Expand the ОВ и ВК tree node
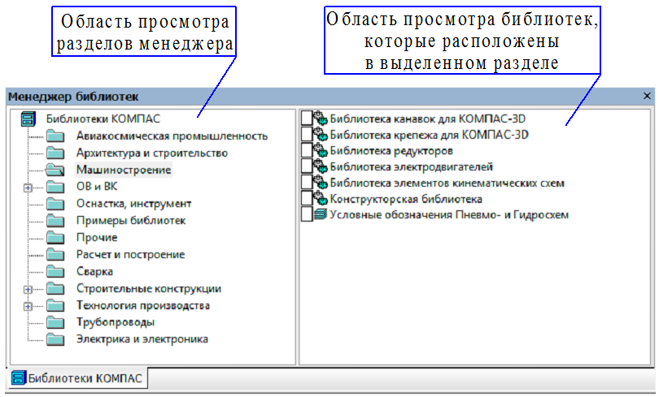This screenshot has width=659, height=397. [x=28, y=188]
